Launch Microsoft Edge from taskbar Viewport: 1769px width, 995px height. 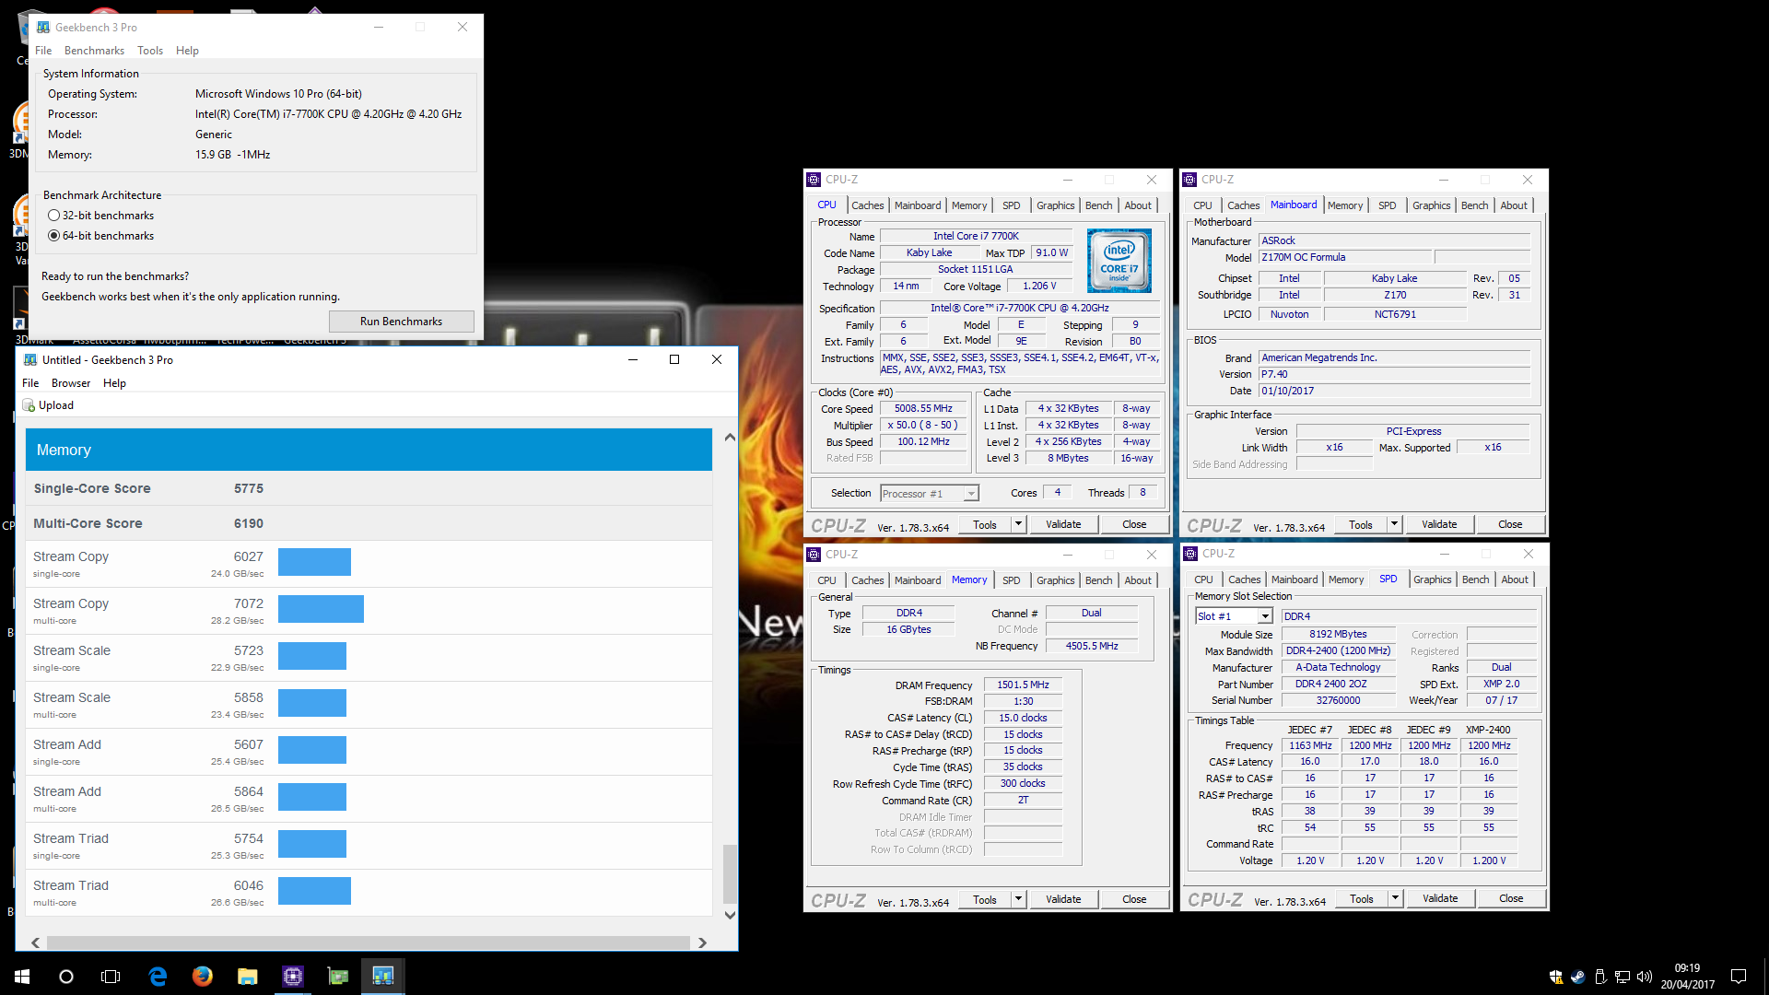click(x=158, y=976)
